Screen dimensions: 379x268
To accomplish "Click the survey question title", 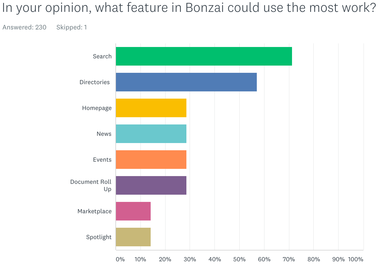I will (x=189, y=8).
